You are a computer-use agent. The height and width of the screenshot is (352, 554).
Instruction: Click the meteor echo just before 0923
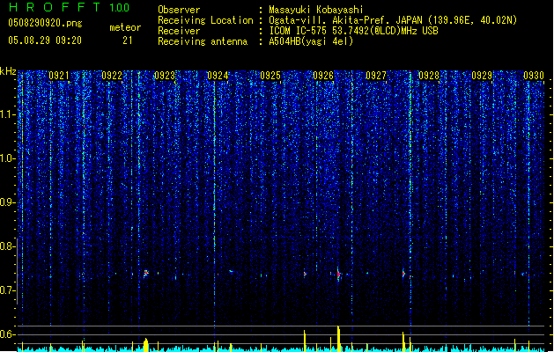[146, 274]
